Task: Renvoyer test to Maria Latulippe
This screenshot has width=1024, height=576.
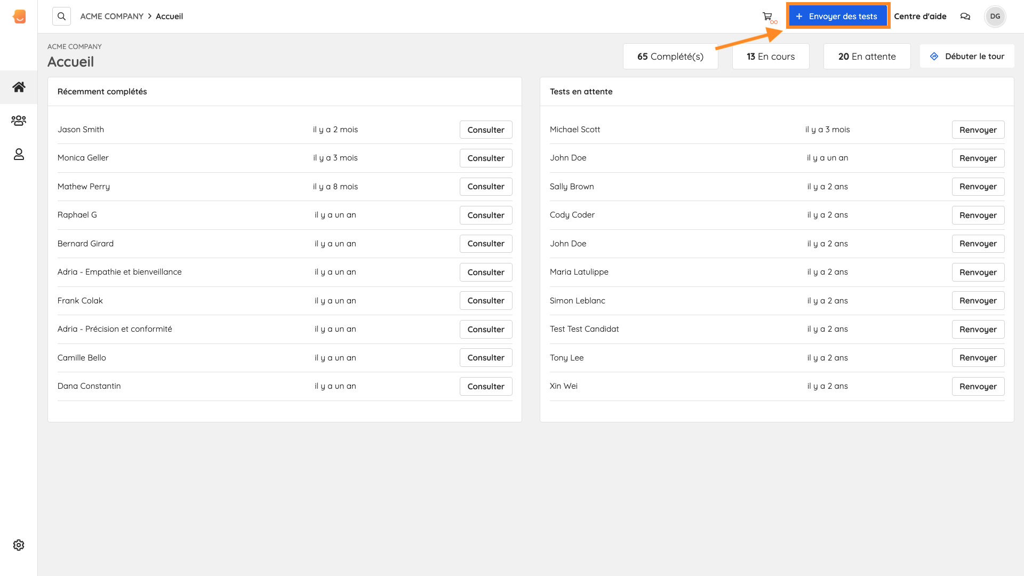Action: pyautogui.click(x=978, y=272)
